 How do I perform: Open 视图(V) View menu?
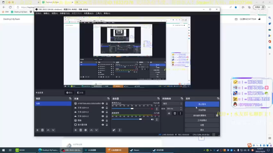click(55, 13)
